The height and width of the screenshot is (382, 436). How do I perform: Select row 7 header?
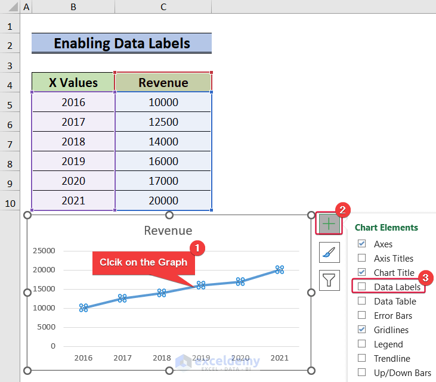(x=10, y=141)
